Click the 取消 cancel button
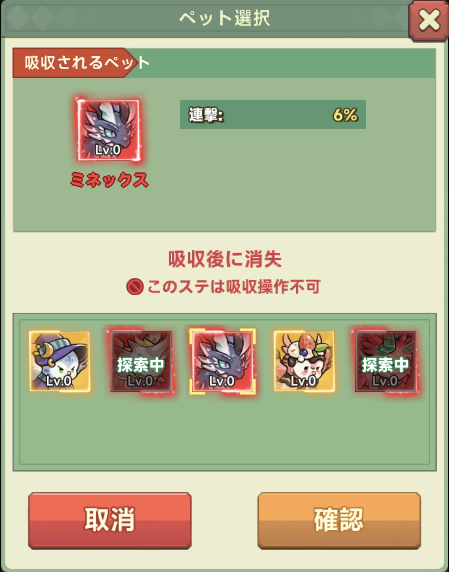The image size is (449, 572). click(110, 519)
